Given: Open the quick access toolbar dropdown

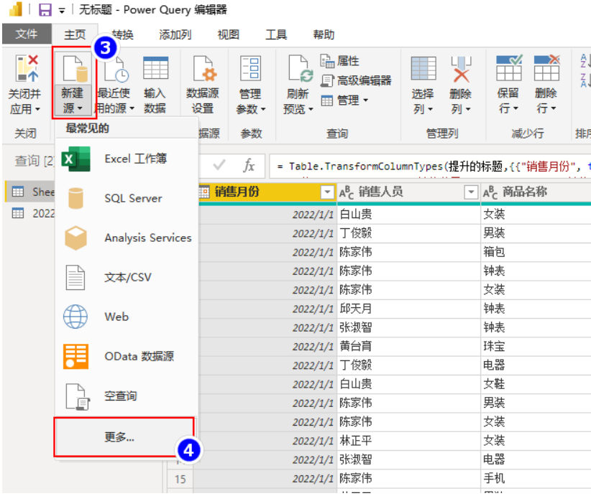Looking at the screenshot, I should [62, 11].
